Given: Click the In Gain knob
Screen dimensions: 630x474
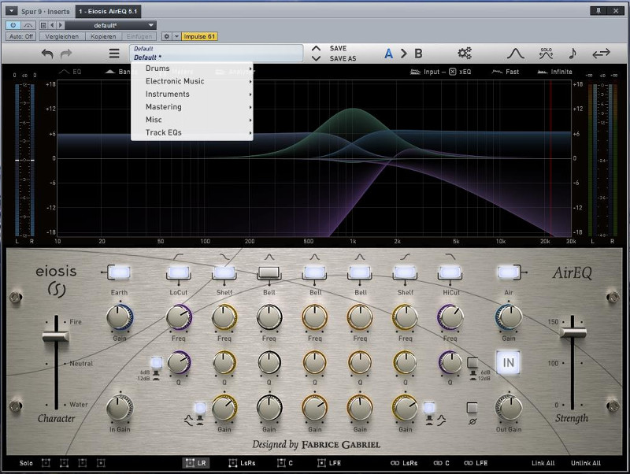Looking at the screenshot, I should [x=120, y=409].
